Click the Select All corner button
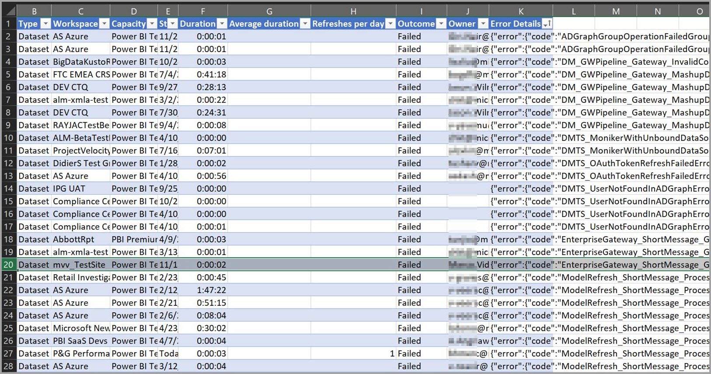The width and height of the screenshot is (711, 374). (x=8, y=11)
